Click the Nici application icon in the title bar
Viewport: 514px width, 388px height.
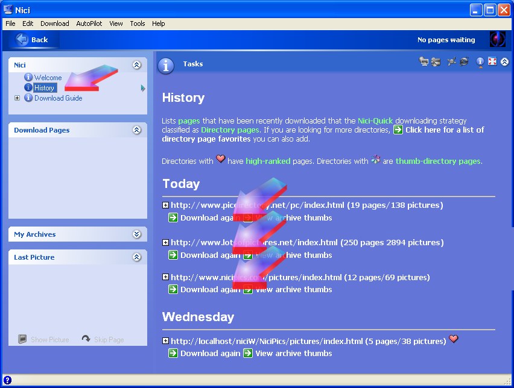(x=8, y=10)
